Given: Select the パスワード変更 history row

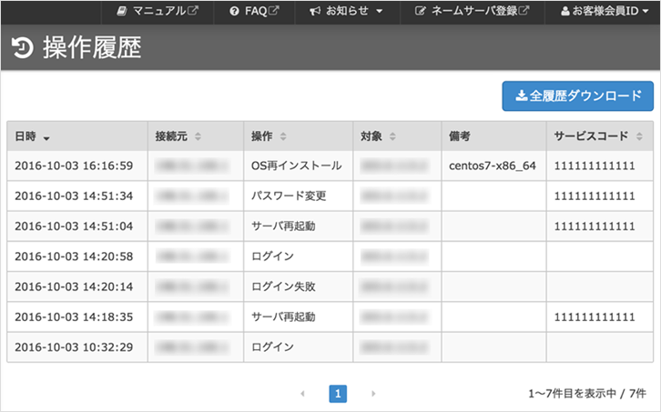Looking at the screenshot, I should pos(288,196).
